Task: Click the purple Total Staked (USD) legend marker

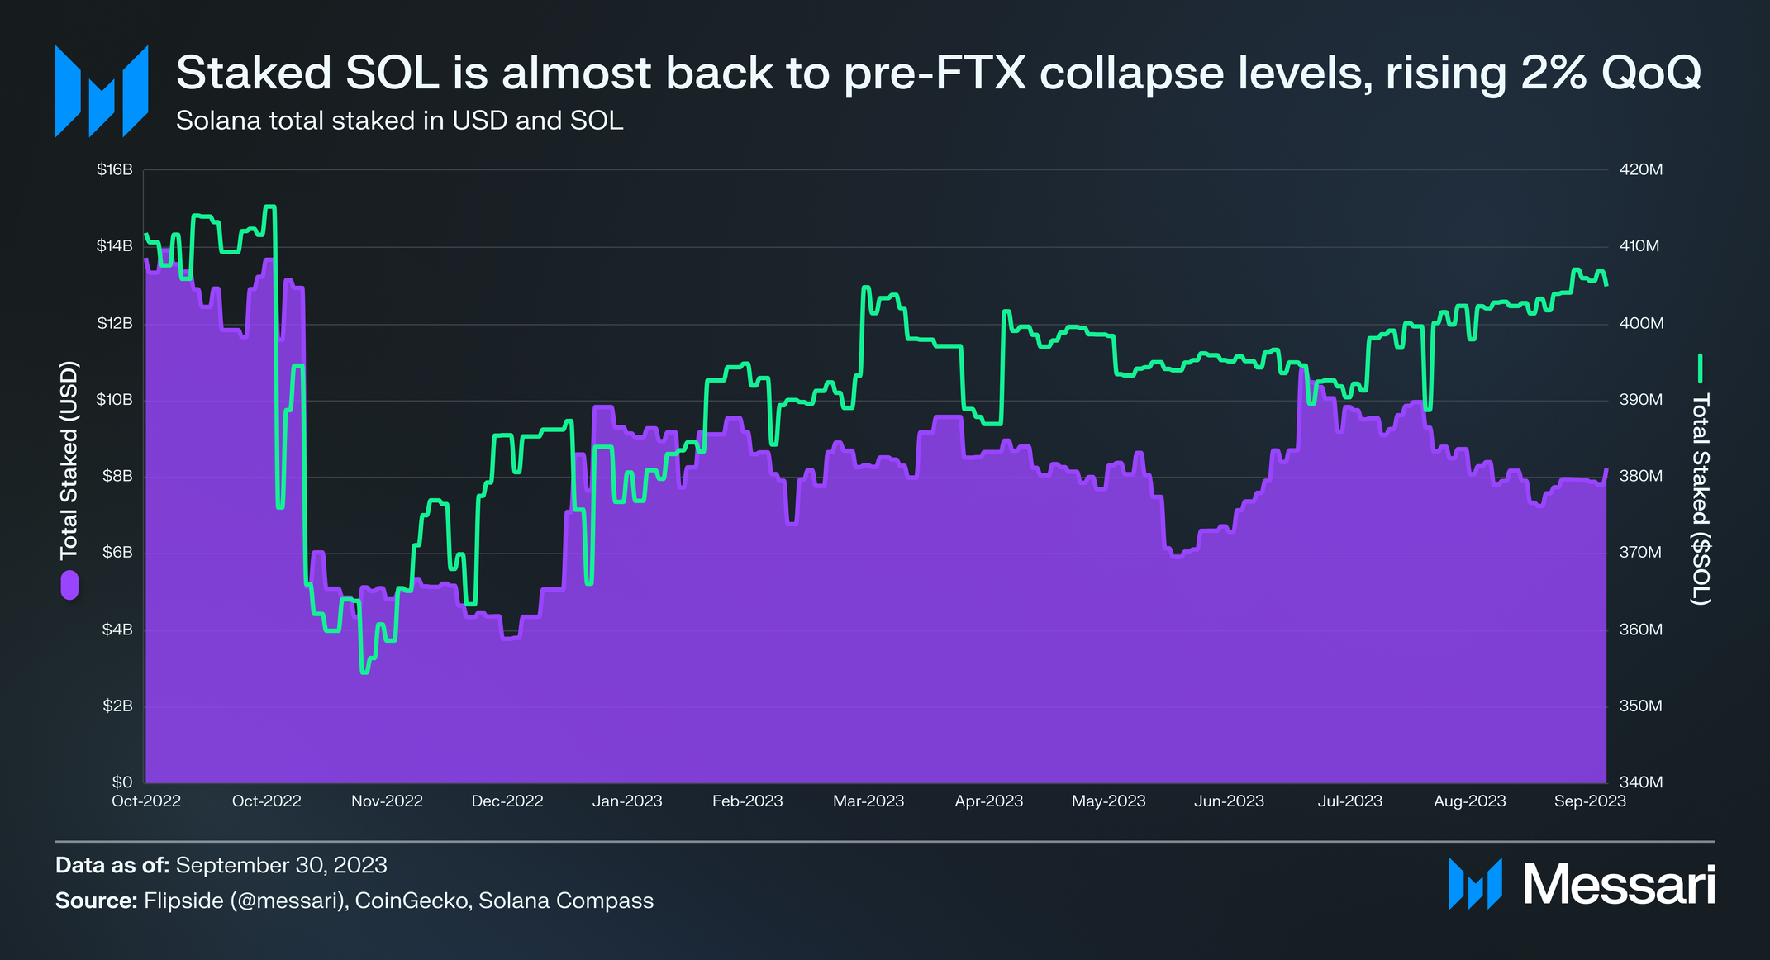Action: (x=69, y=585)
